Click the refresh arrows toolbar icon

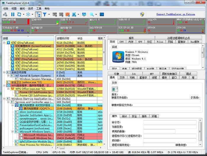(19, 14)
